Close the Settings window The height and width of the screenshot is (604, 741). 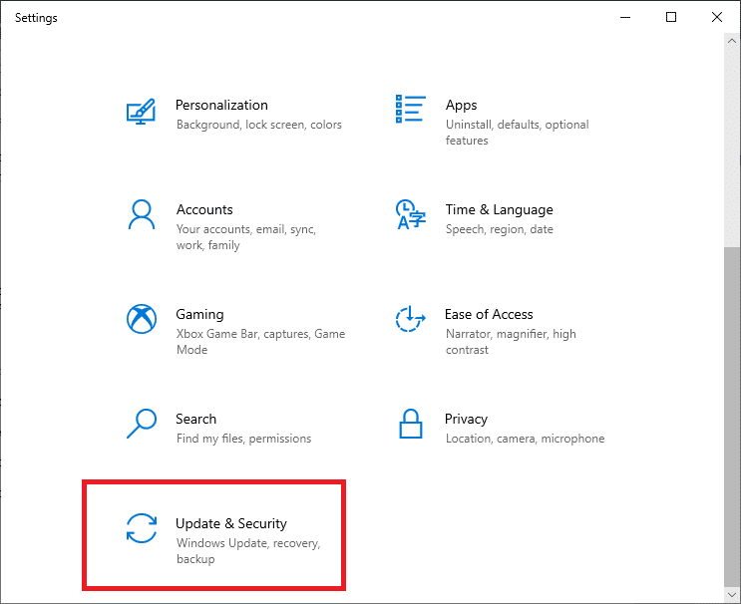(x=717, y=18)
